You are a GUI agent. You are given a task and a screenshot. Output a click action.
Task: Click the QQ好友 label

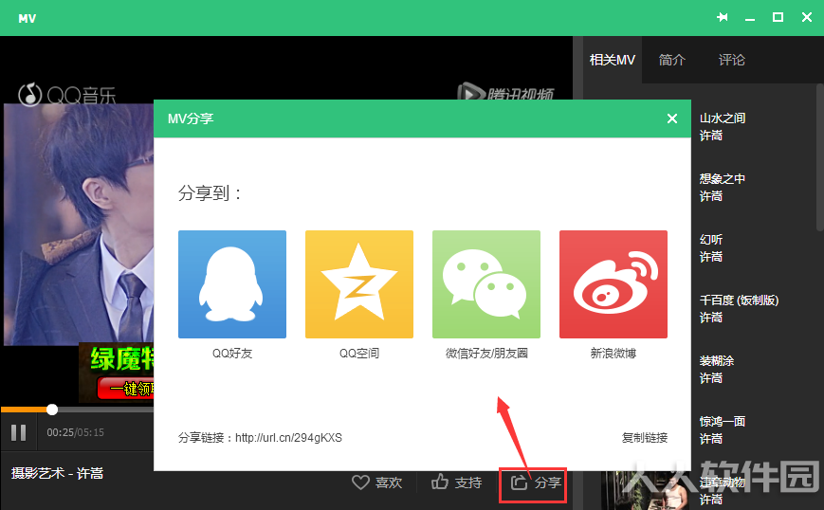click(232, 353)
